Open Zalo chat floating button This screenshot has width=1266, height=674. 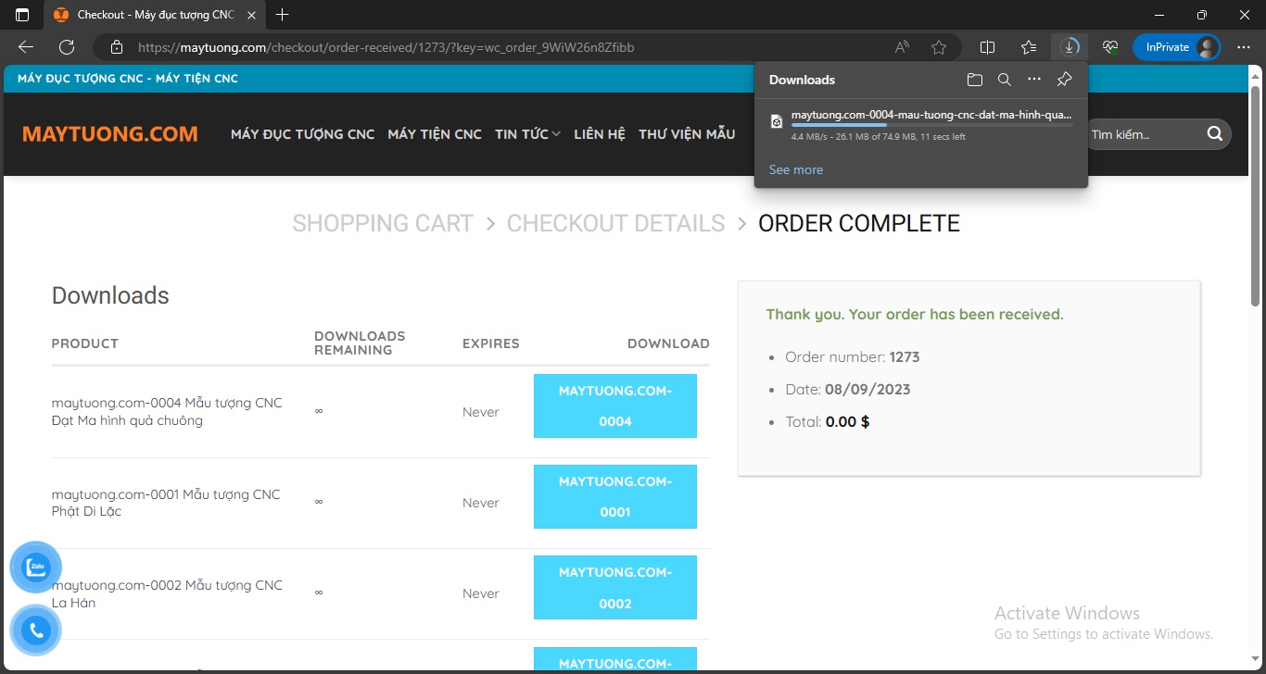point(36,568)
